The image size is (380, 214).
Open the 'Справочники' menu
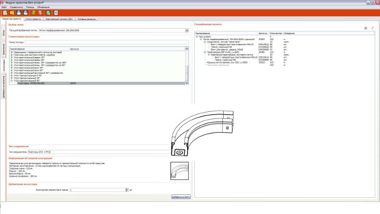tap(17, 7)
